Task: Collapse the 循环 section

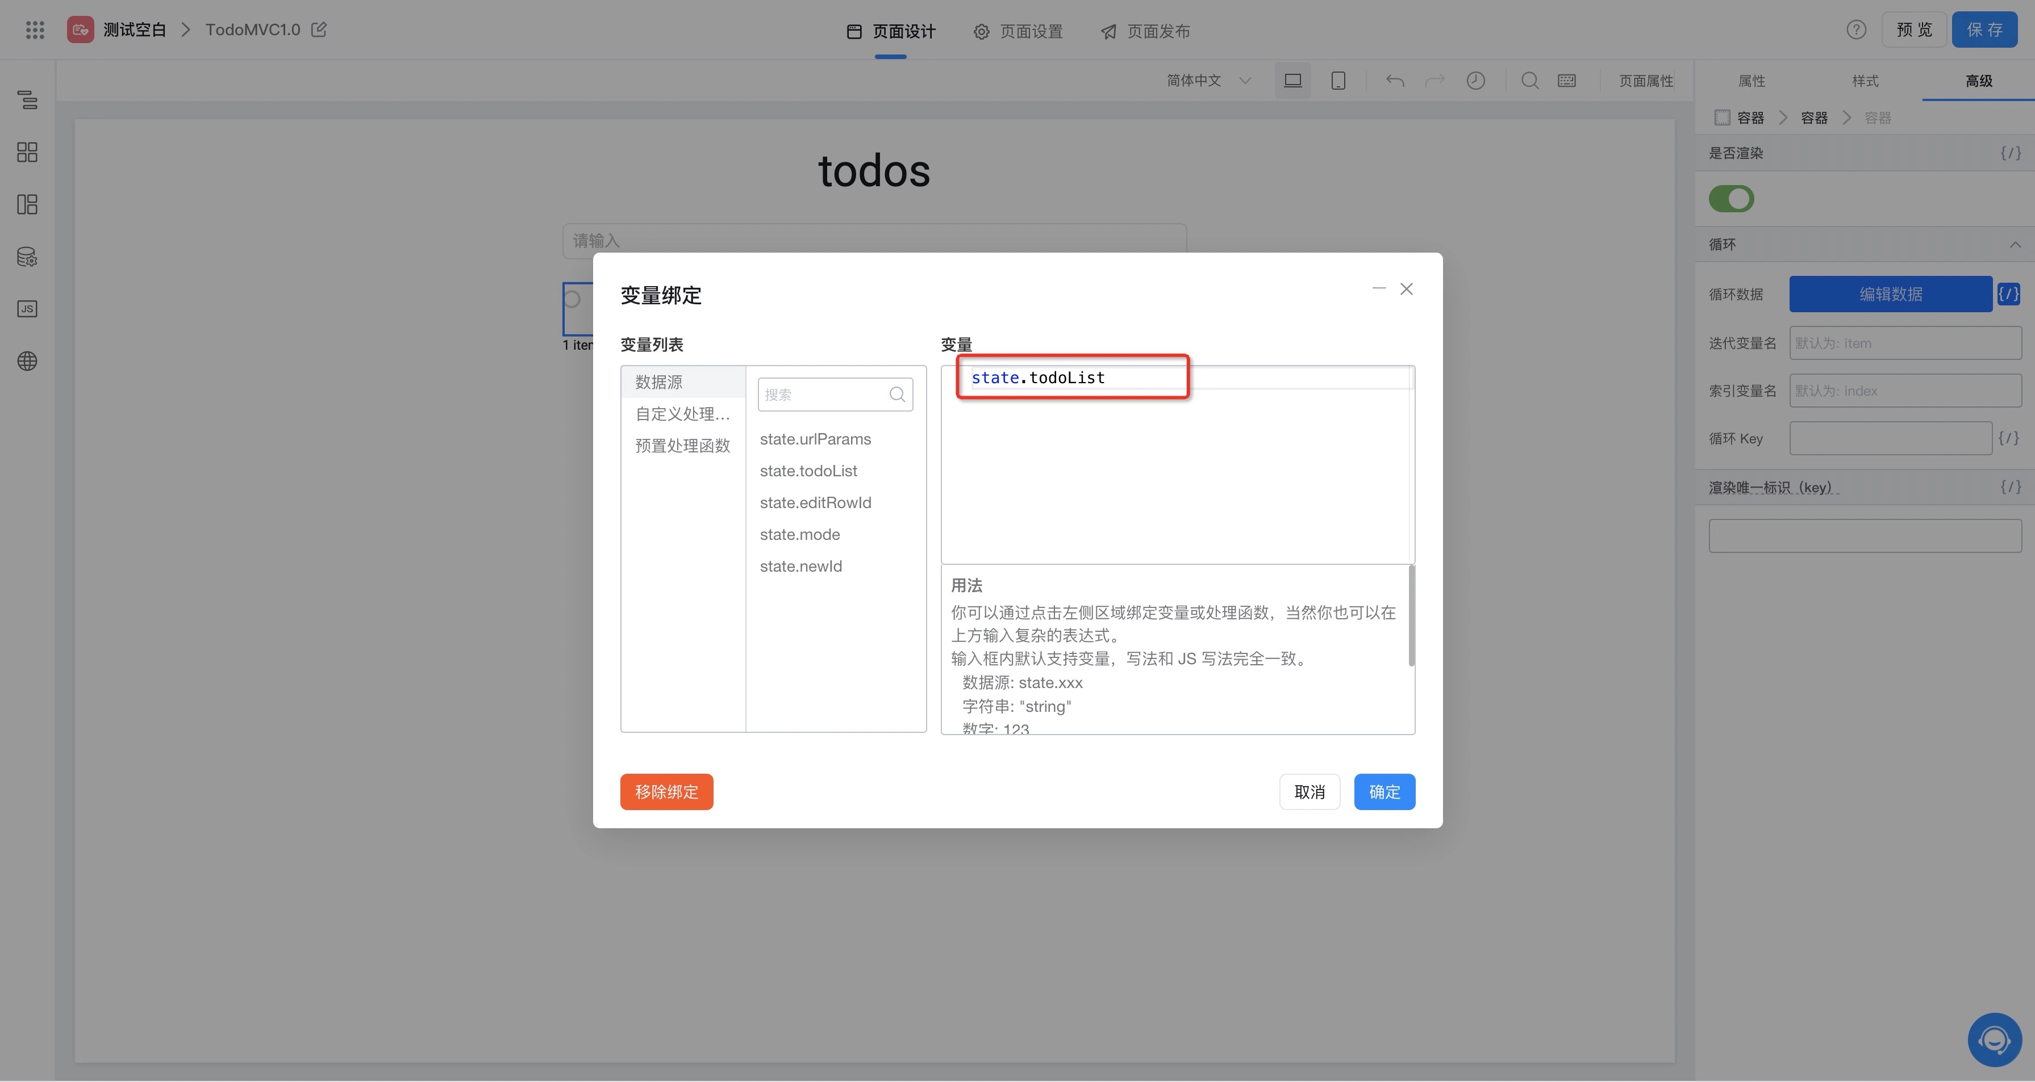Action: pyautogui.click(x=2015, y=245)
